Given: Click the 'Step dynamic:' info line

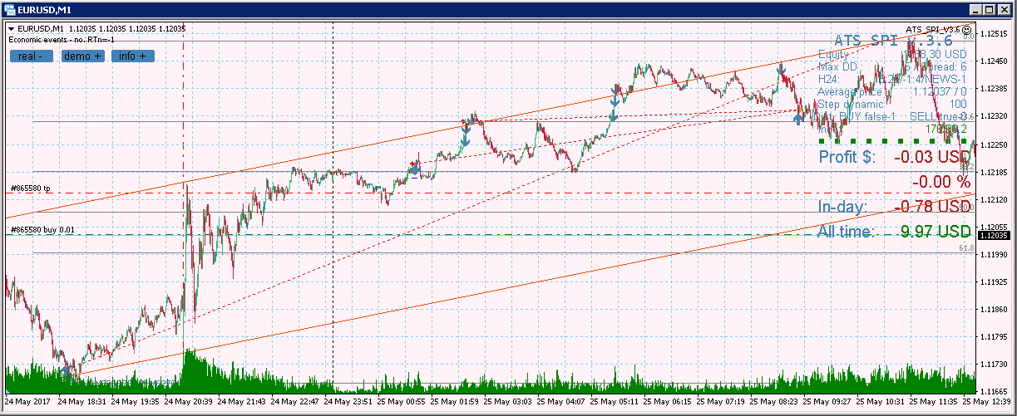Looking at the screenshot, I should coord(892,104).
